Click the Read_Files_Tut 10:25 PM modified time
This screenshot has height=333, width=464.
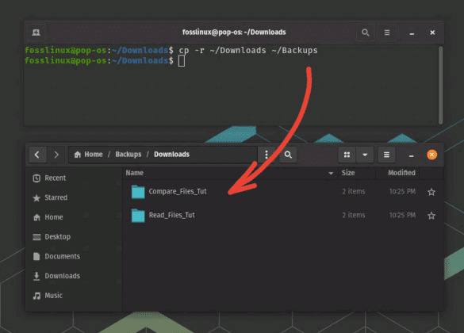pyautogui.click(x=402, y=216)
